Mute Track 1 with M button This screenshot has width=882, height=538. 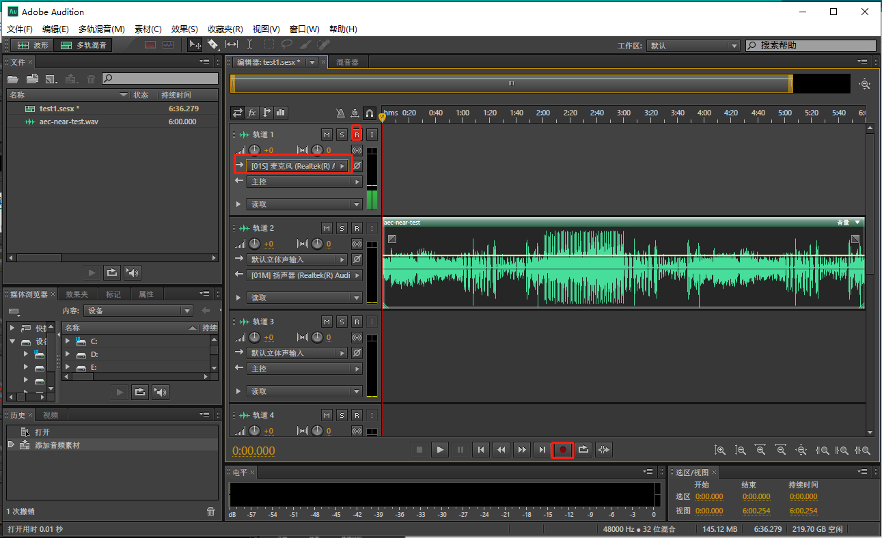[327, 134]
